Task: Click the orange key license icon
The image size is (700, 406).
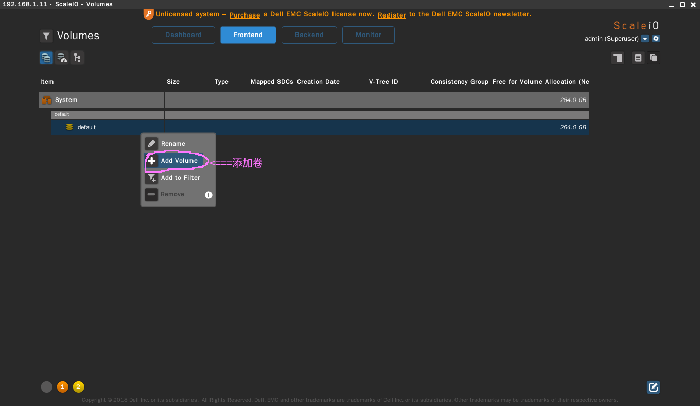Action: [x=148, y=14]
